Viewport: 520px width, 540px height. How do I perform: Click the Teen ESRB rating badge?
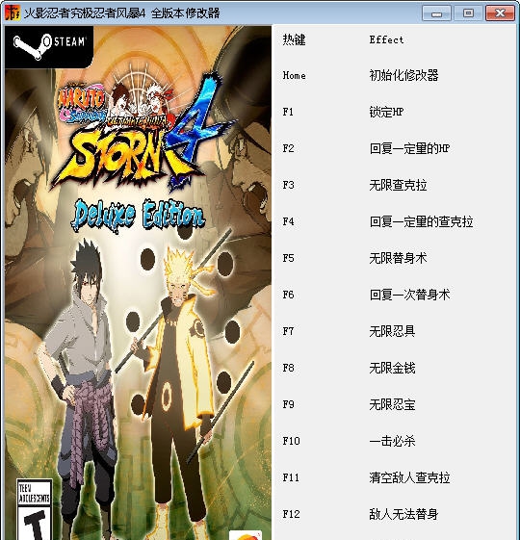(x=35, y=509)
